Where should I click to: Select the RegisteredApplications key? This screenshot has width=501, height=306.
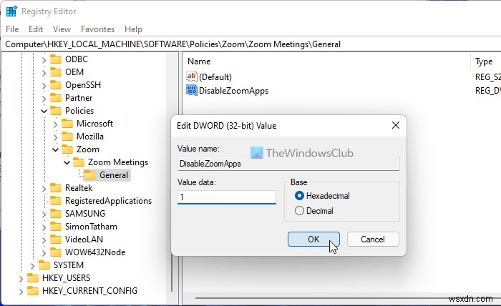tap(108, 201)
